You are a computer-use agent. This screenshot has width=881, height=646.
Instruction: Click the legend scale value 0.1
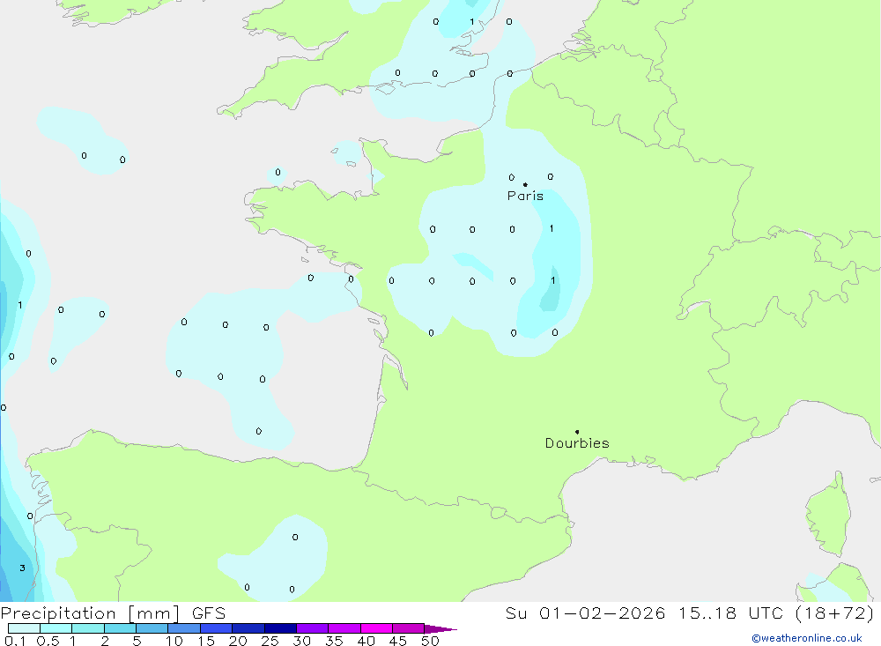(x=15, y=641)
